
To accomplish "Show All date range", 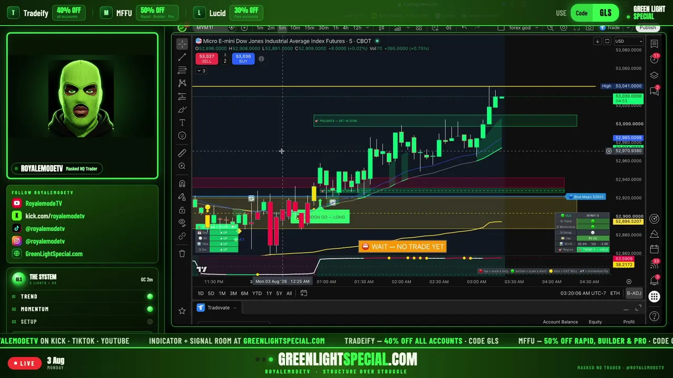I will [x=289, y=293].
